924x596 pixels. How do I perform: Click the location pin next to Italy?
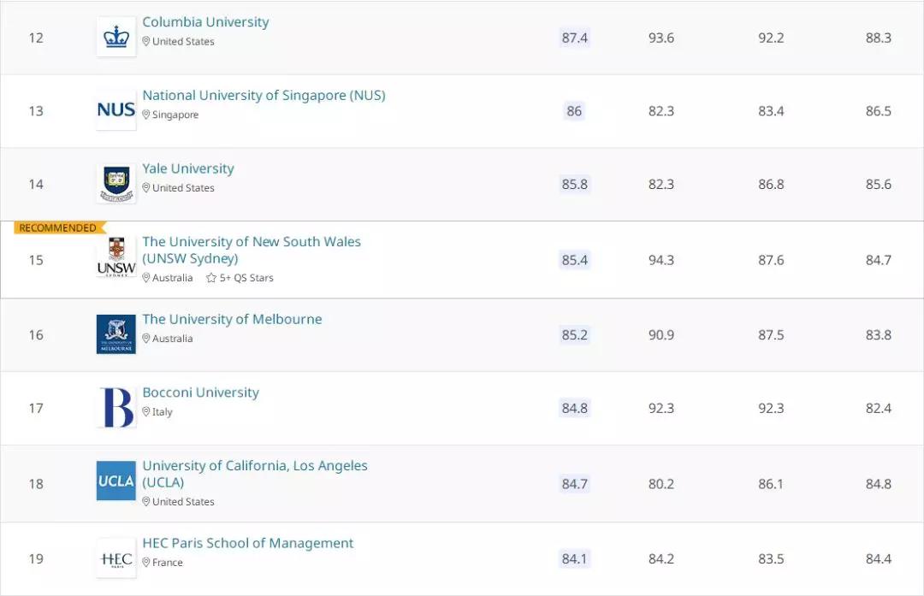(147, 411)
